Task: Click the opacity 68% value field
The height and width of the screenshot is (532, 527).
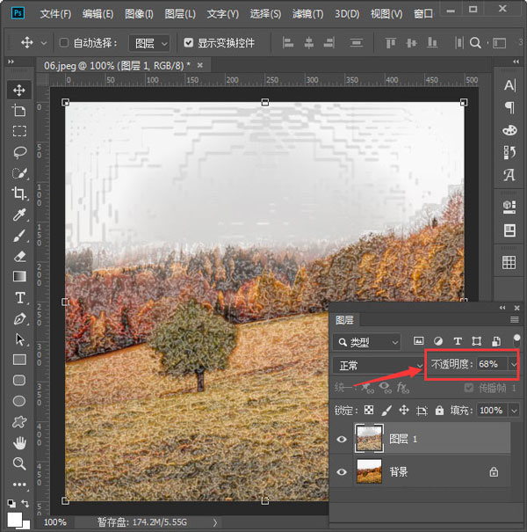Action: pos(492,364)
